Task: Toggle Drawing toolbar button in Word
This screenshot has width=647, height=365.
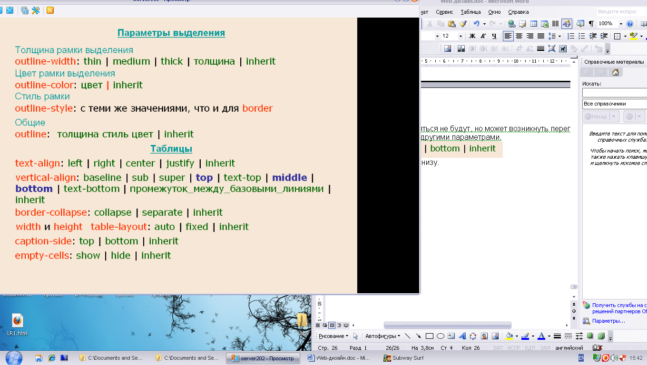Action: pyautogui.click(x=567, y=24)
